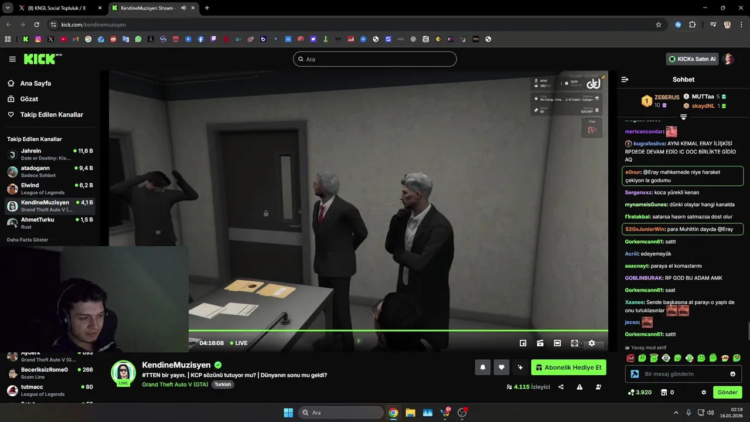Click the WhatsApp bookmark icon

(138, 39)
